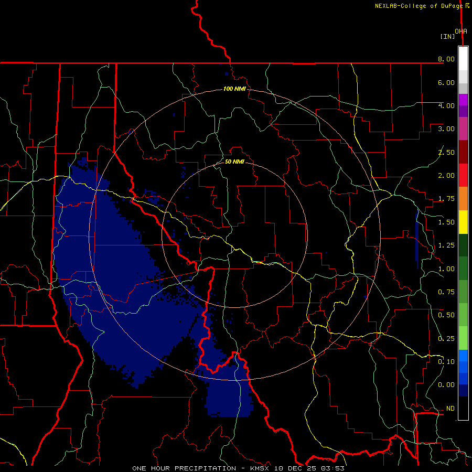Click the 1.25 legend value

coord(446,245)
